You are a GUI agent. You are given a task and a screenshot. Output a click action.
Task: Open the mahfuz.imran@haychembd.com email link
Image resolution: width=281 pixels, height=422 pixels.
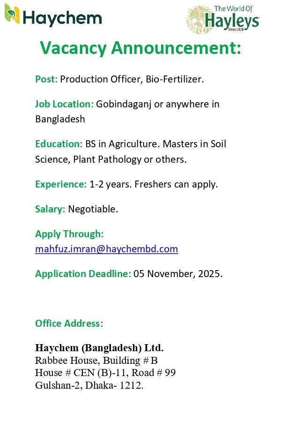pos(106,249)
